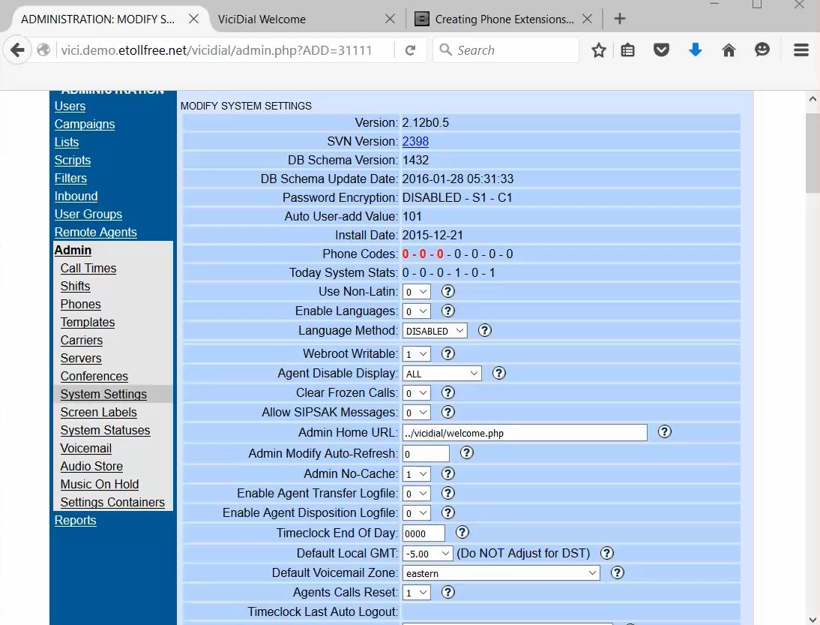Go to browser home page icon
The height and width of the screenshot is (625, 820).
click(729, 50)
